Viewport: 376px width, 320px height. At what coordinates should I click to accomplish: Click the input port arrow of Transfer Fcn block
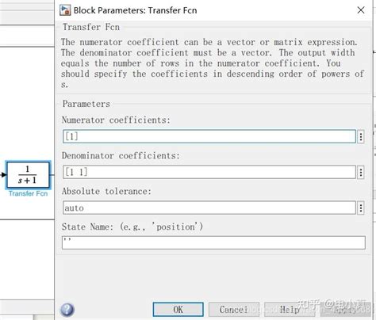(3, 174)
